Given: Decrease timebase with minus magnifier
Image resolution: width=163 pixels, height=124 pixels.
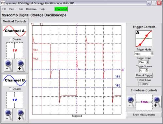Looking at the screenshot, I should point(131,102).
